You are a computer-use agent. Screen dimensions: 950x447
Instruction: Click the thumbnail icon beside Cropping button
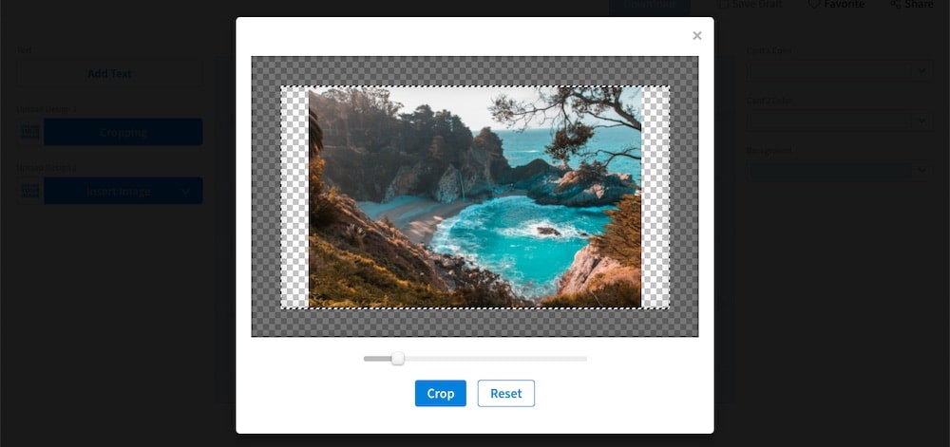pos(29,132)
